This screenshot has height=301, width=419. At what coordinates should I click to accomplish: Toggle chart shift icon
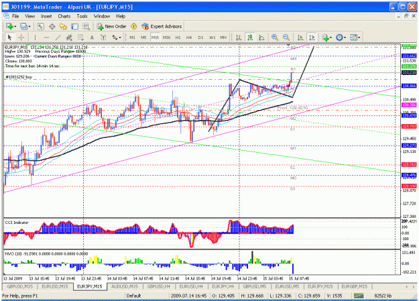pos(312,38)
